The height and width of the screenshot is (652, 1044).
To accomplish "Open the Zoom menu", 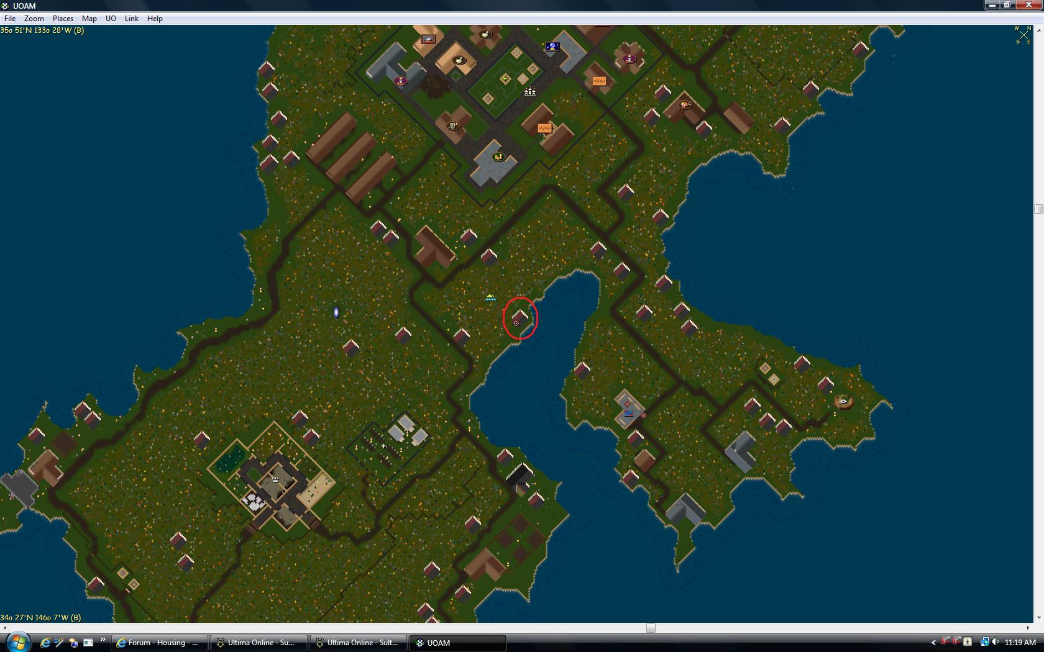I will (x=34, y=19).
